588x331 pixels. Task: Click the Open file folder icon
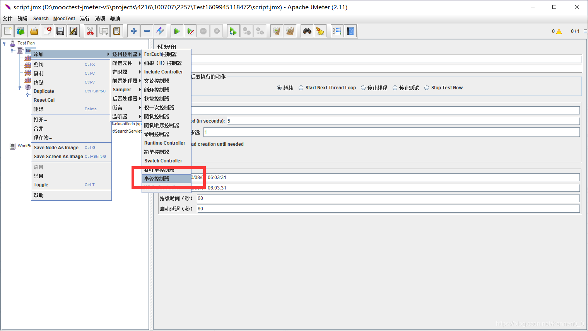coord(34,31)
